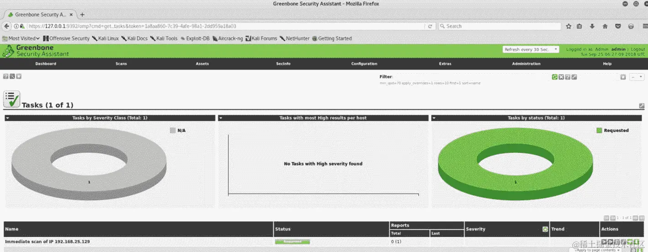Viewport: 648px width, 252px height.
Task: Sort by Total reports column
Action: [x=396, y=233]
